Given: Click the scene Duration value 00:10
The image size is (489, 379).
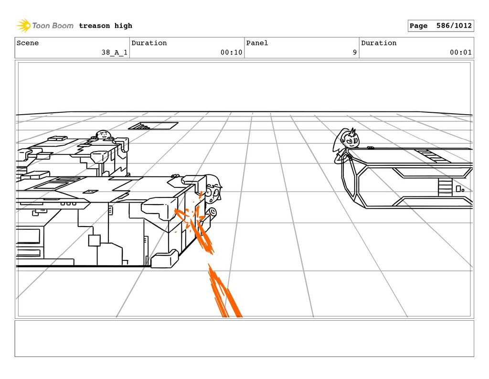Looking at the screenshot, I should (231, 52).
